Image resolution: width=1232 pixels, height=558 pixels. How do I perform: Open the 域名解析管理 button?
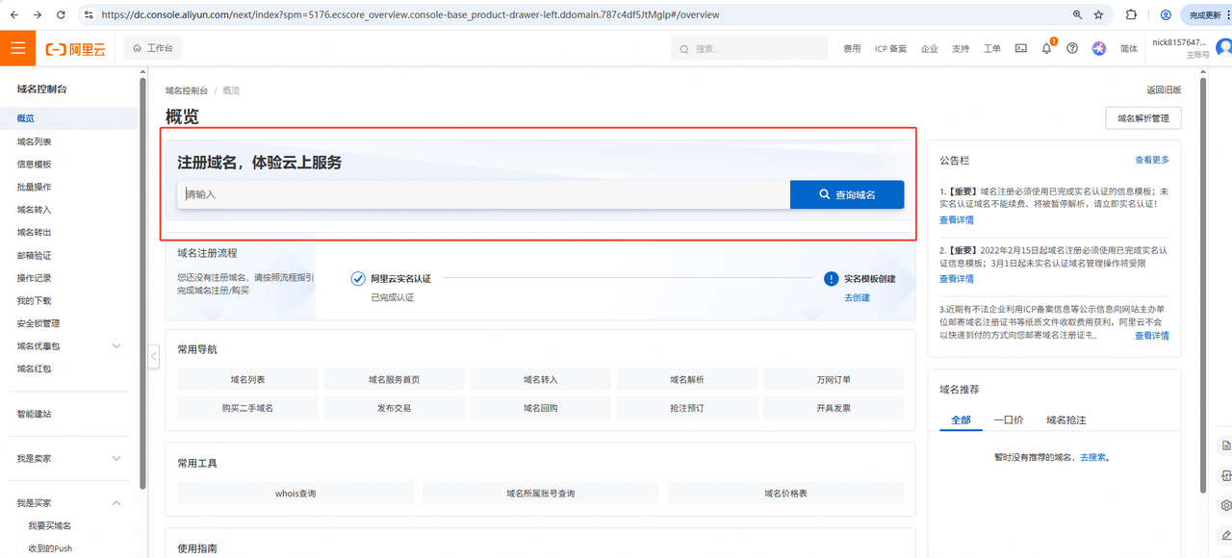click(1142, 118)
